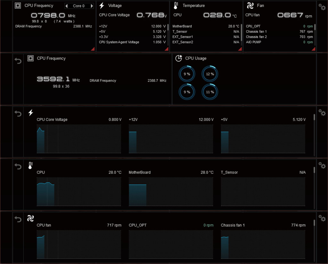Expand the CPU Frequency panel via red corner triangle
The height and width of the screenshot is (264, 328).
pos(93,49)
